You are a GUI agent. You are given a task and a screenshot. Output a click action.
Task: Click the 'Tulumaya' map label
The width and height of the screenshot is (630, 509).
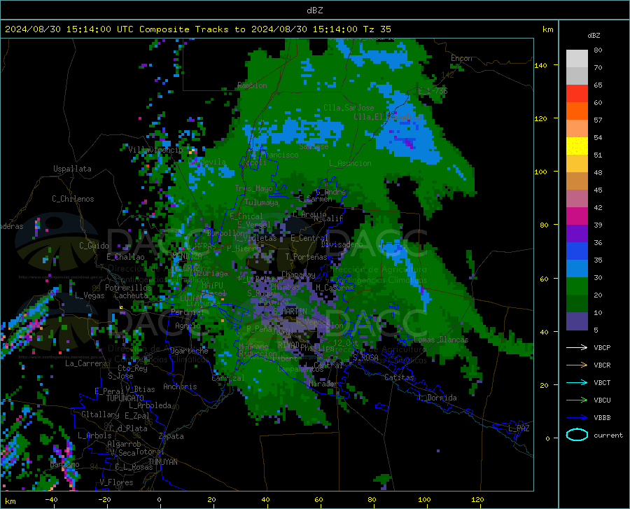tap(262, 202)
